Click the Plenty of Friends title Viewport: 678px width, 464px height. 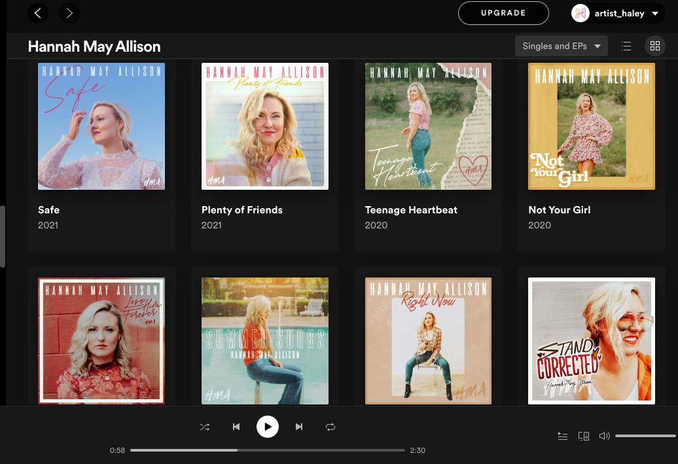point(241,210)
